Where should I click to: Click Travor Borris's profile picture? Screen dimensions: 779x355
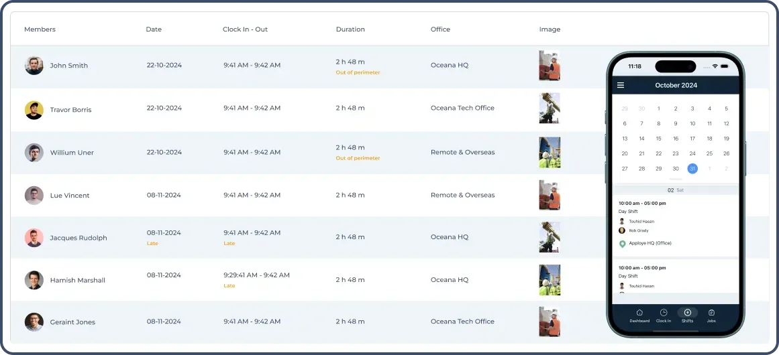tap(34, 110)
